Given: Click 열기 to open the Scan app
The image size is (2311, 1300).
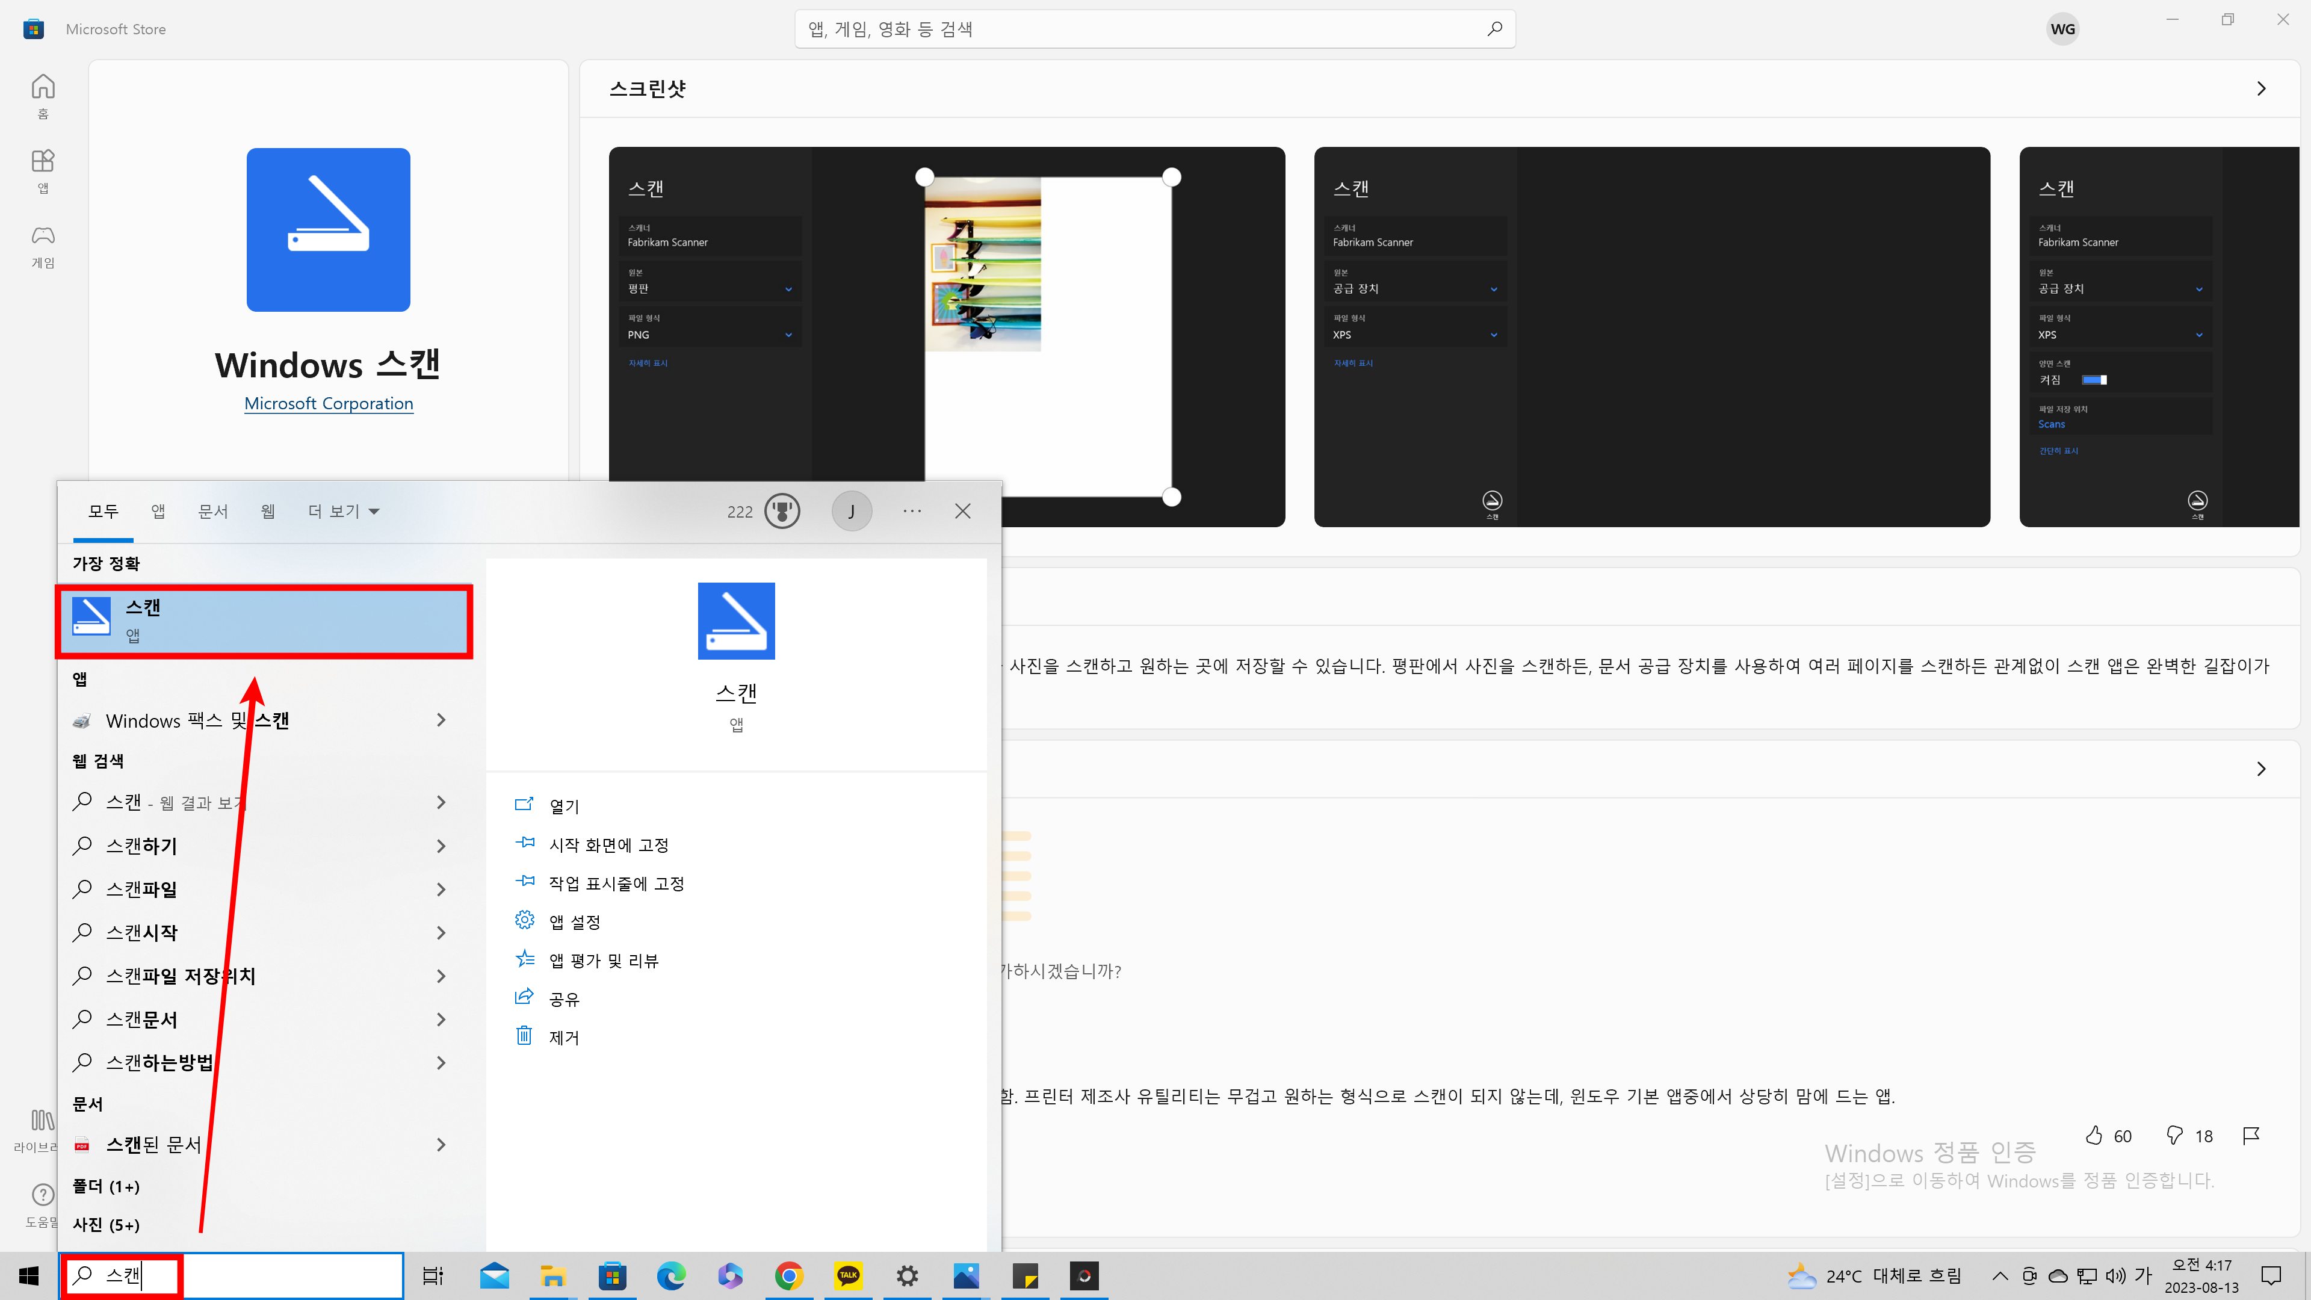Looking at the screenshot, I should click(x=563, y=806).
